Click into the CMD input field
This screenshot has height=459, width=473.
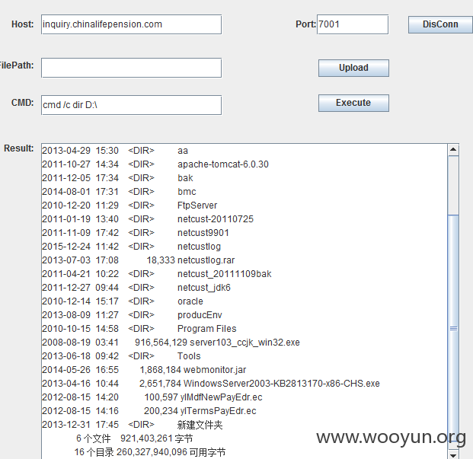[x=132, y=105]
